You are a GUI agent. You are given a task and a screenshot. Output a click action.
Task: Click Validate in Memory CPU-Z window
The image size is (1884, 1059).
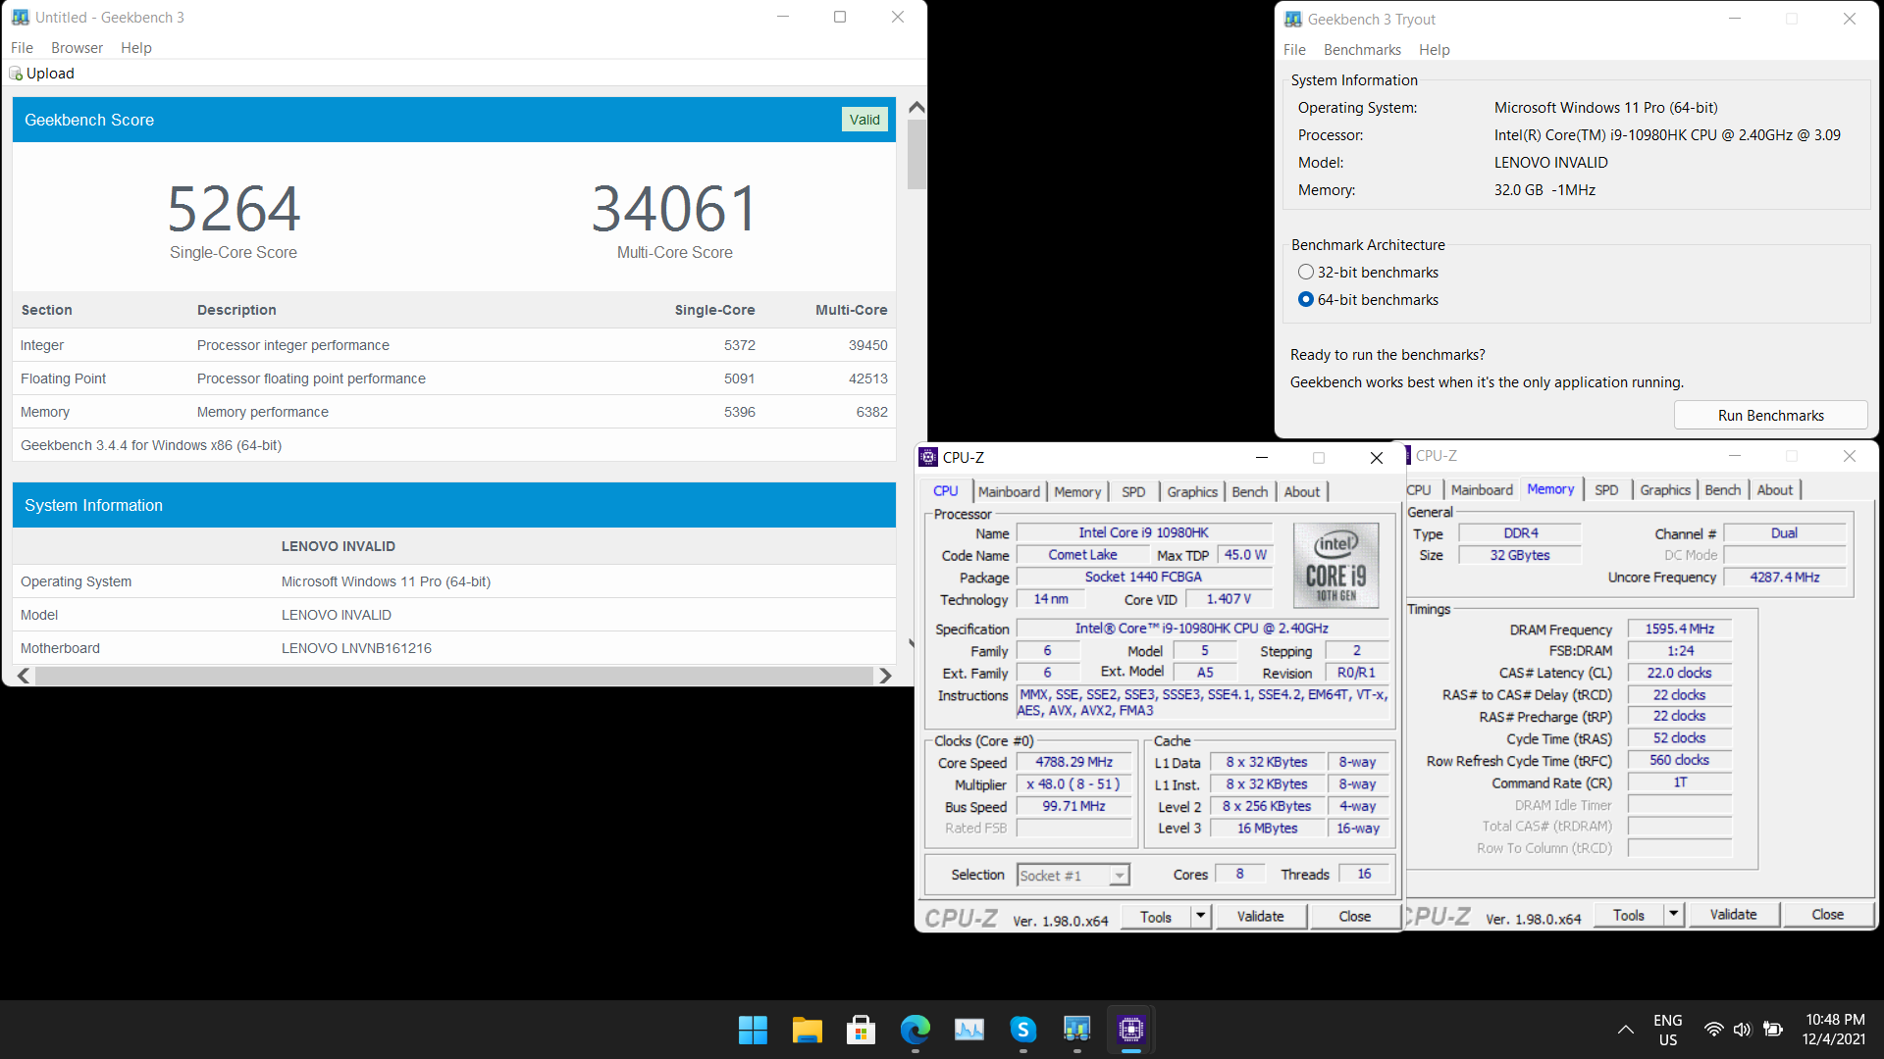(x=1733, y=914)
